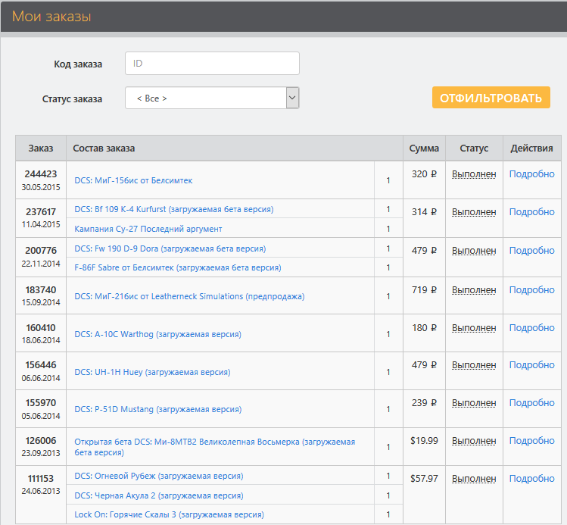Viewport: 567px width, 525px height.
Task: Click order number 183740
Action: [41, 290]
